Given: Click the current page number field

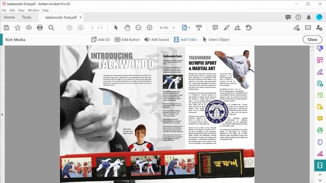Looking at the screenshot, I should pyautogui.click(x=93, y=27).
